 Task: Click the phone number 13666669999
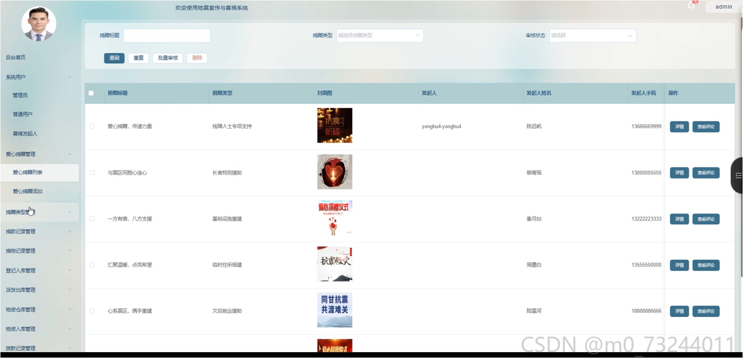pos(646,126)
